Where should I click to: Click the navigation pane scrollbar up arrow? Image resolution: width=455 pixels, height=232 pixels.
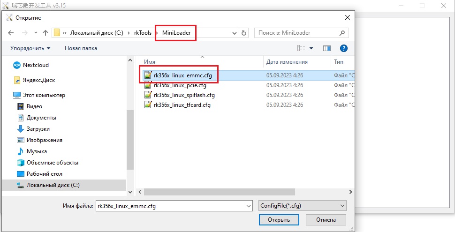pos(130,60)
